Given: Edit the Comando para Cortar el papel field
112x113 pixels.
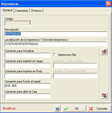Looking at the screenshot, I should 27,86.
